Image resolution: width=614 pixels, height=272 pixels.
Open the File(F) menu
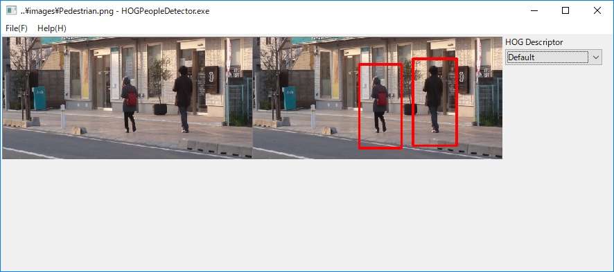(17, 28)
